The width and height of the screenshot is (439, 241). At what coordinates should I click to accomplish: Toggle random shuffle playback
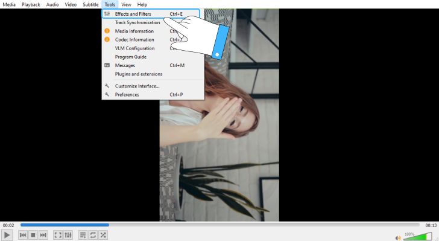[103, 235]
